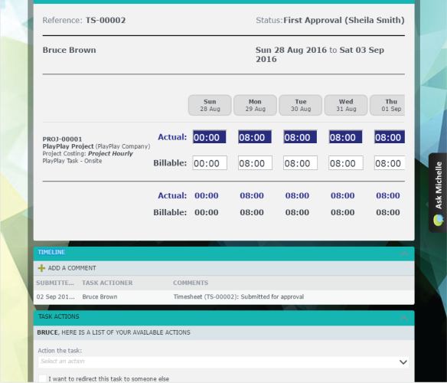Select the Tue 30 Aug day header

301,105
